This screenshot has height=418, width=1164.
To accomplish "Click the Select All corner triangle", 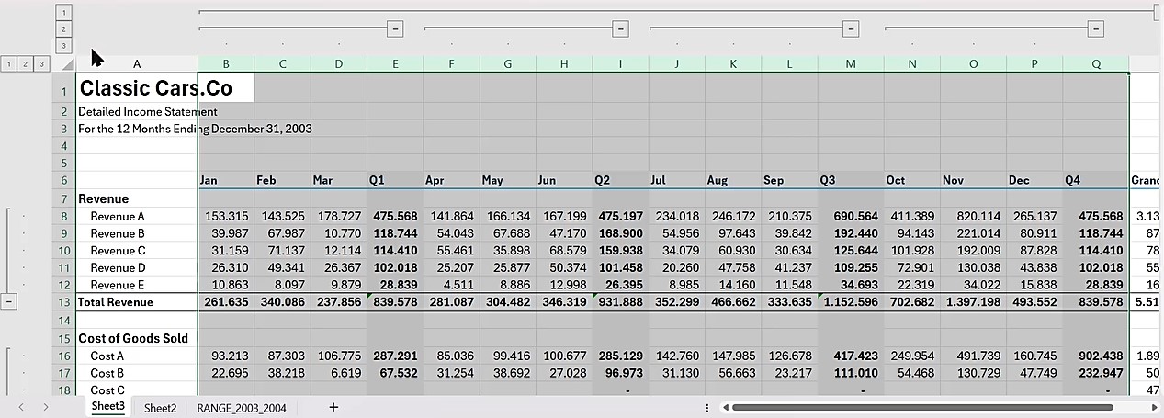I will coord(66,65).
